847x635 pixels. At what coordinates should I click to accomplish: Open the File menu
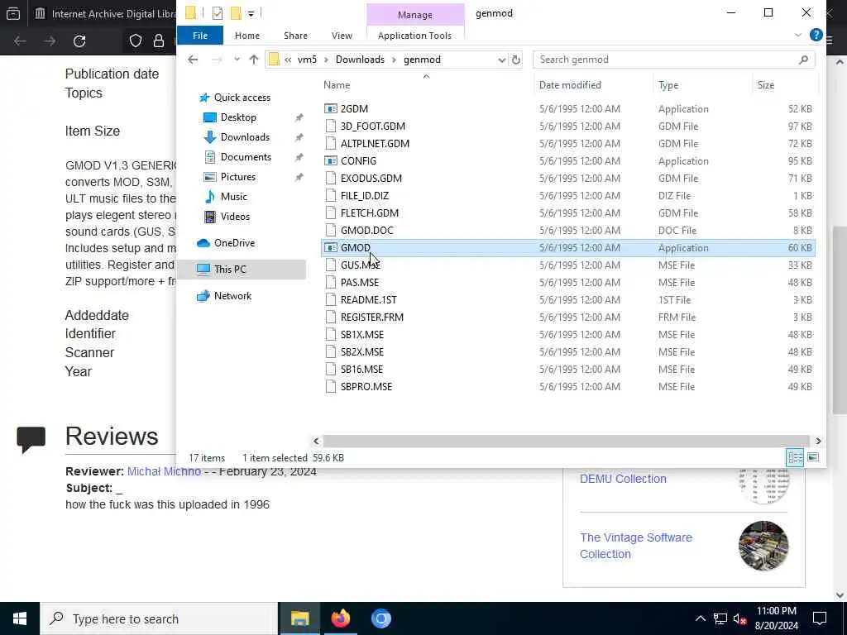coord(200,36)
